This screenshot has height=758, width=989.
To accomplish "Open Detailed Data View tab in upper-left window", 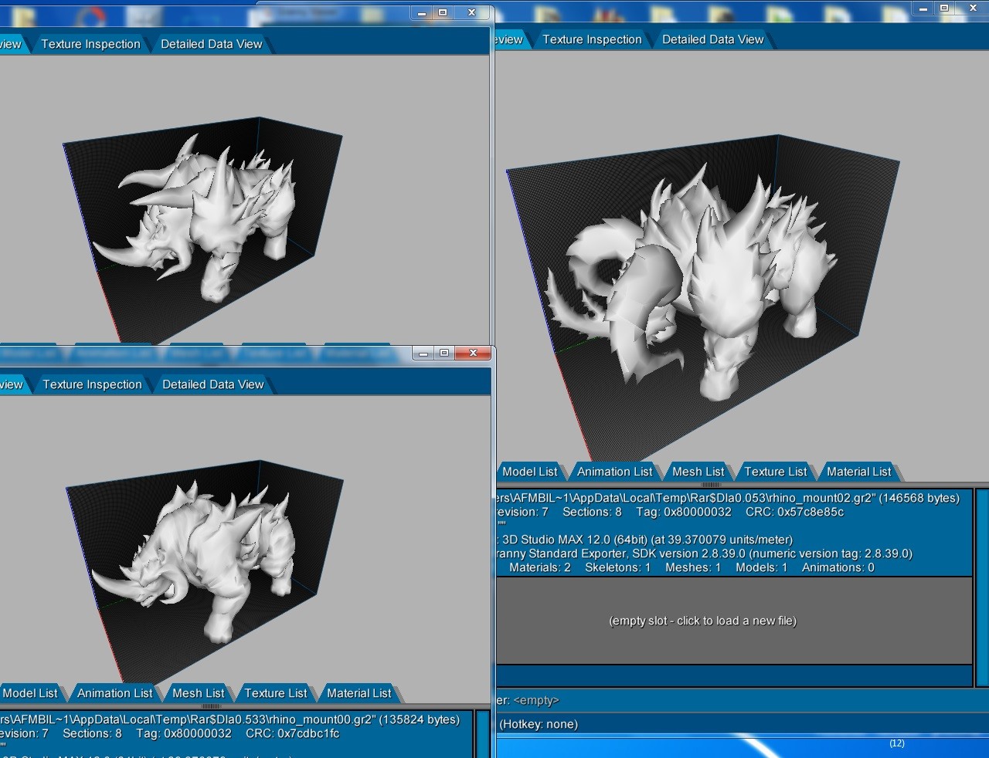I will [x=212, y=44].
